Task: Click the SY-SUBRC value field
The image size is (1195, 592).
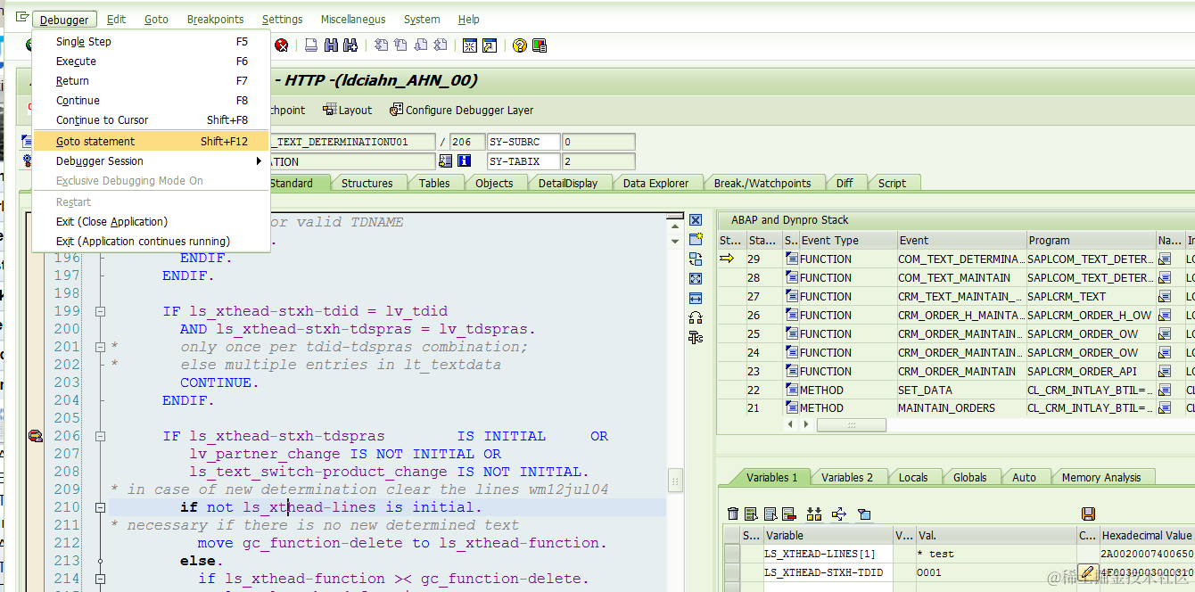Action: click(x=598, y=142)
